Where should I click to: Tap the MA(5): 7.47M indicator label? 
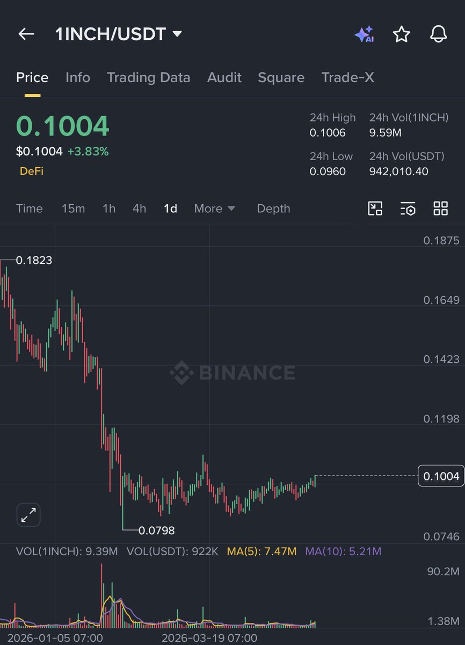pos(261,551)
